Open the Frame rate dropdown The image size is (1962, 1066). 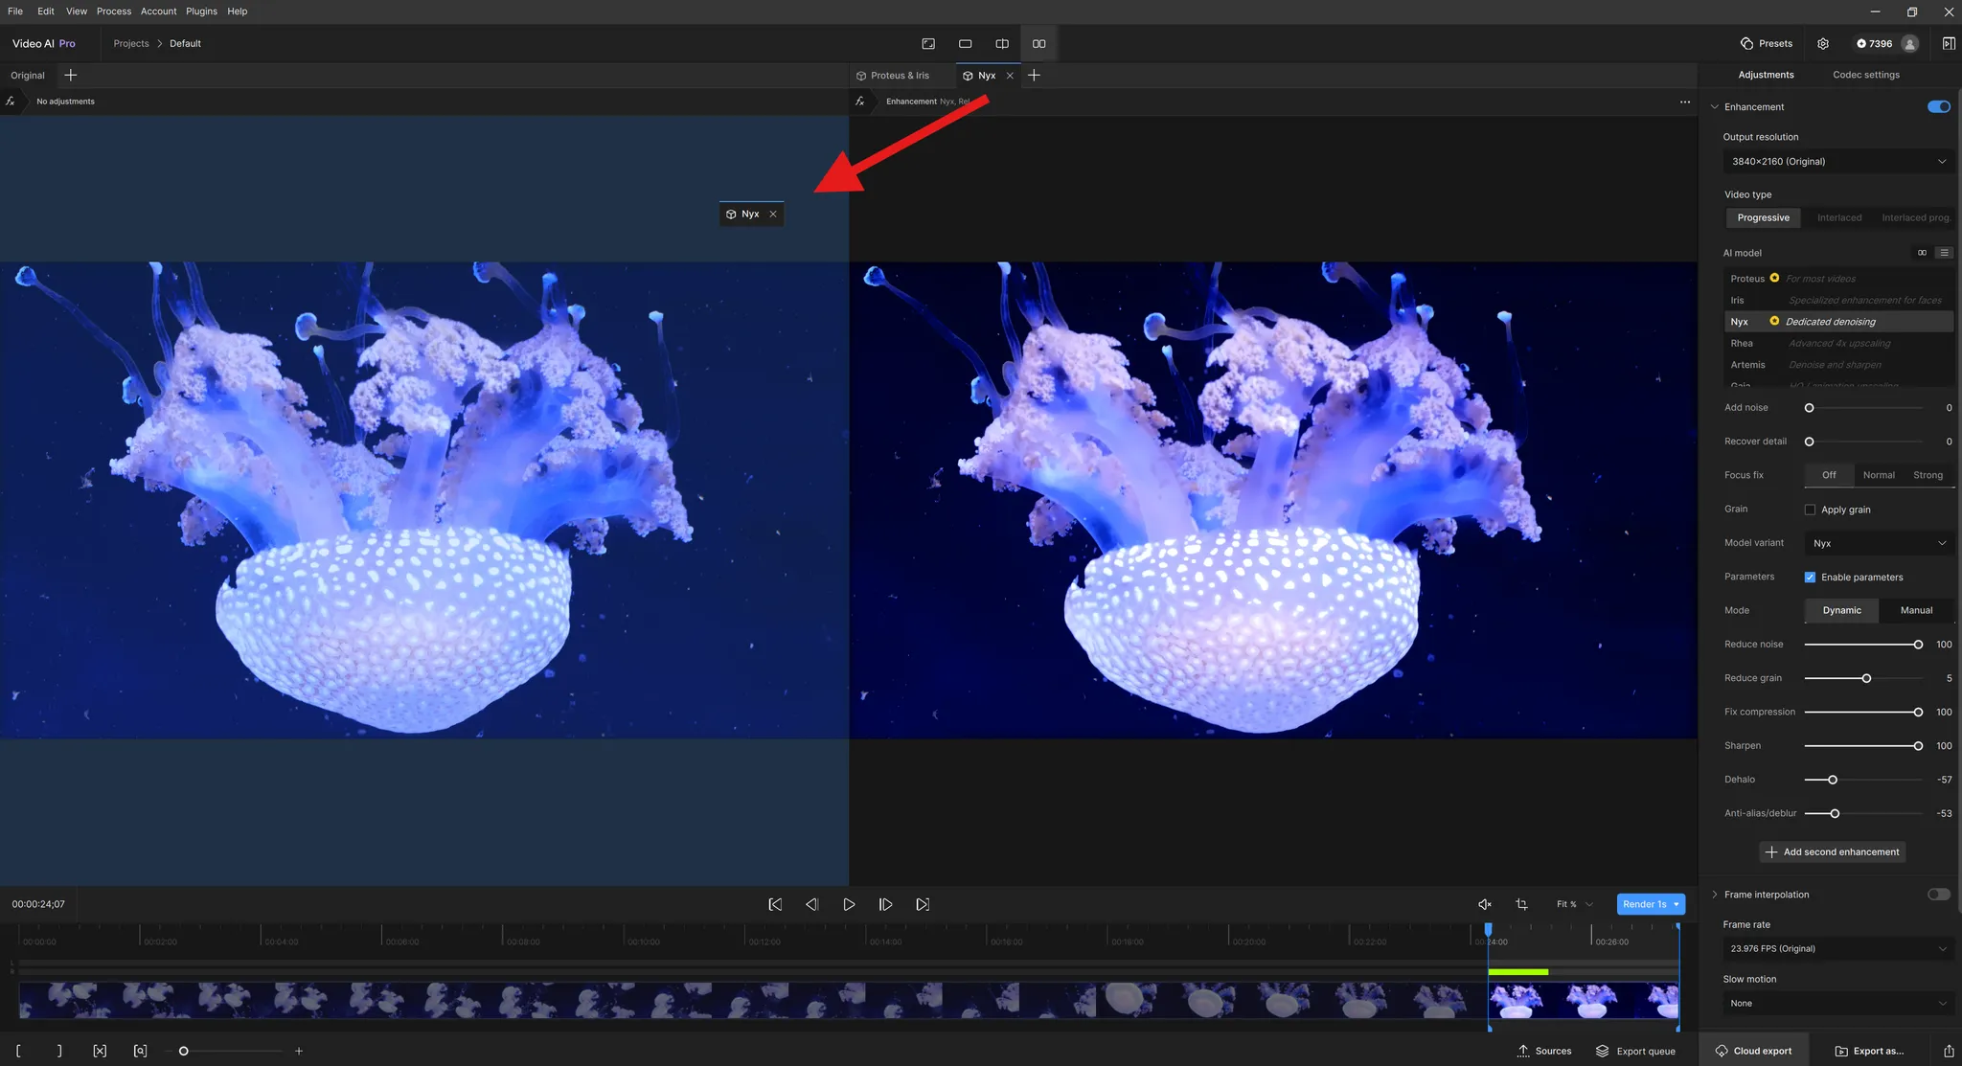[x=1837, y=949]
